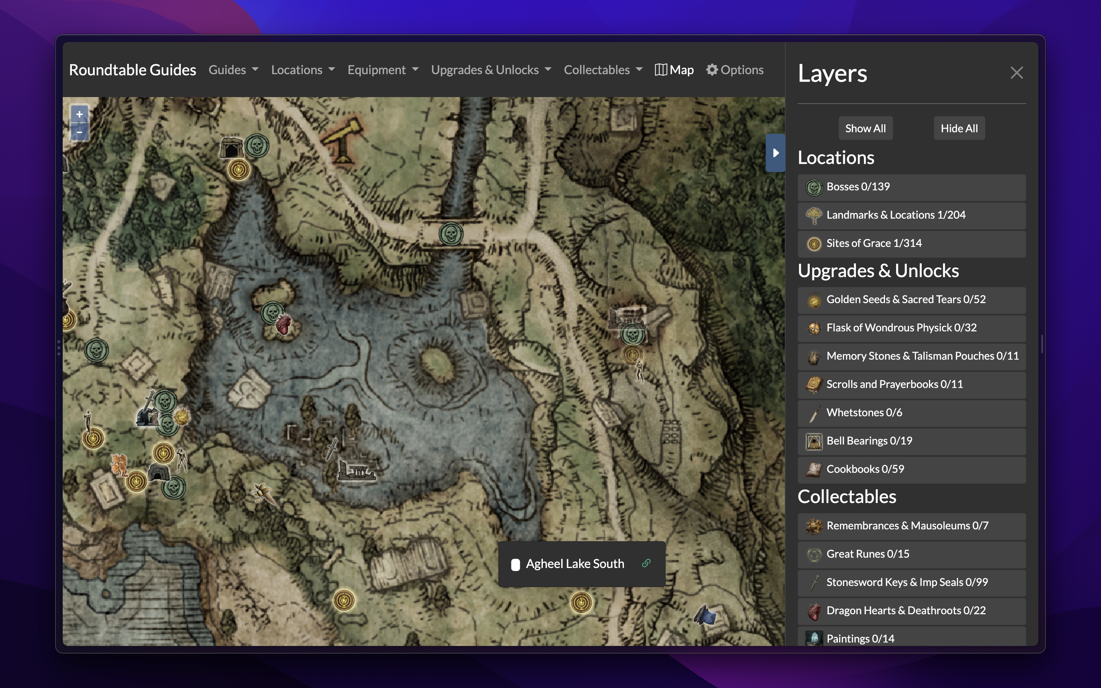Screen dimensions: 1101x688
Task: Toggle Scrolls and Prayerbooks layer
Action: click(911, 385)
